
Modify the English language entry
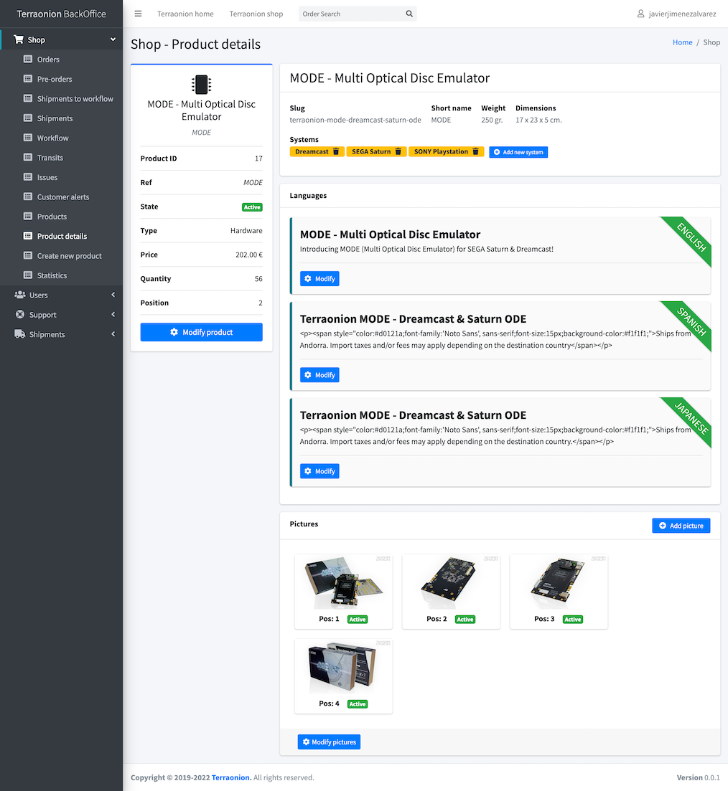319,278
